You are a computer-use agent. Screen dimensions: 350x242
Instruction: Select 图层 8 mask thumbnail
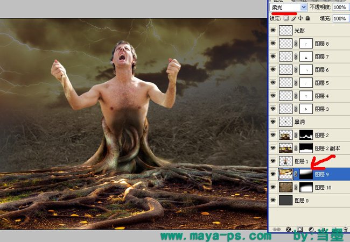click(306, 44)
